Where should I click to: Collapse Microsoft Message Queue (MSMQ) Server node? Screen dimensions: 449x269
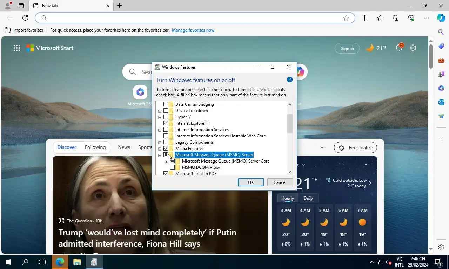pyautogui.click(x=160, y=155)
